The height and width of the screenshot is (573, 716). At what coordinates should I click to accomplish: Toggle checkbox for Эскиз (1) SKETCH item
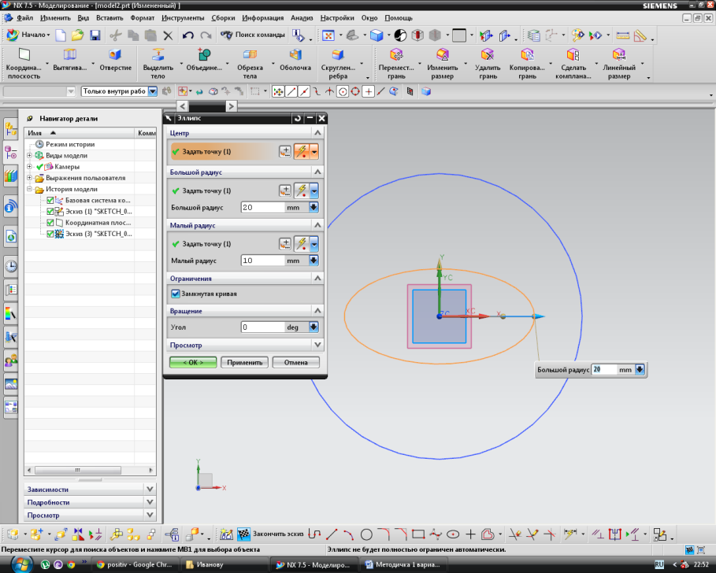pyautogui.click(x=50, y=212)
